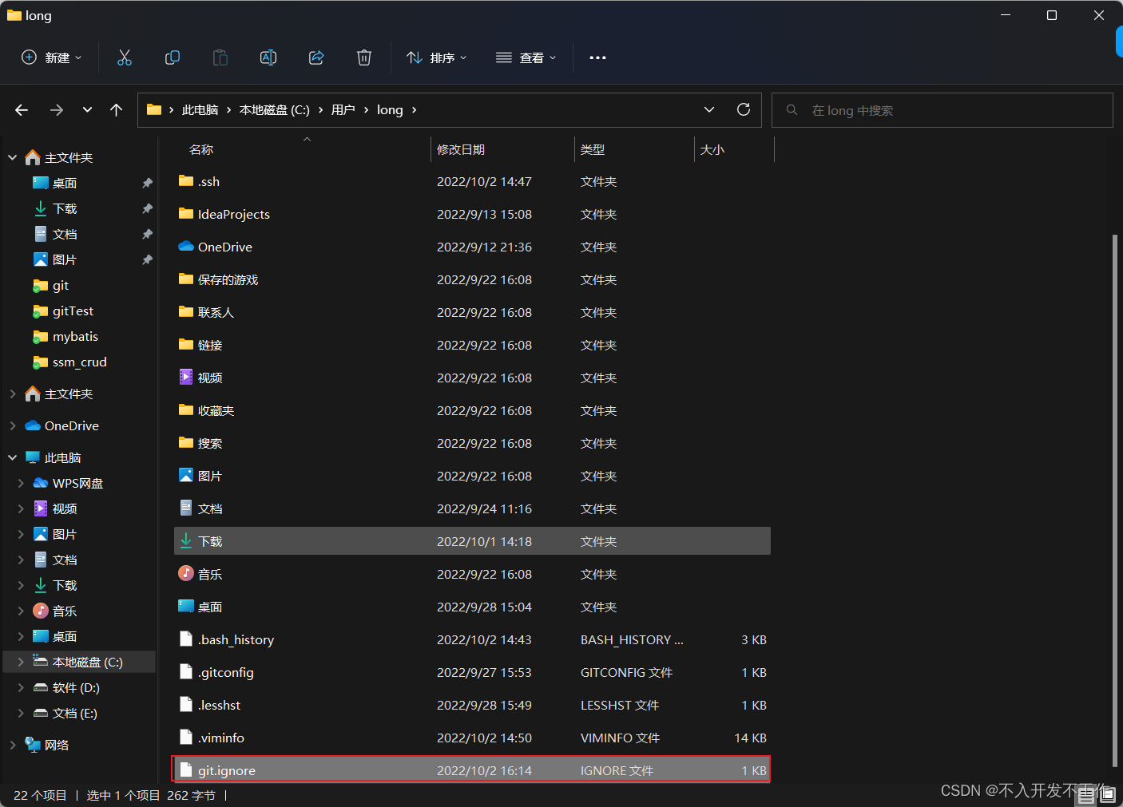Go up one folder level arrow
The width and height of the screenshot is (1123, 807).
(117, 110)
